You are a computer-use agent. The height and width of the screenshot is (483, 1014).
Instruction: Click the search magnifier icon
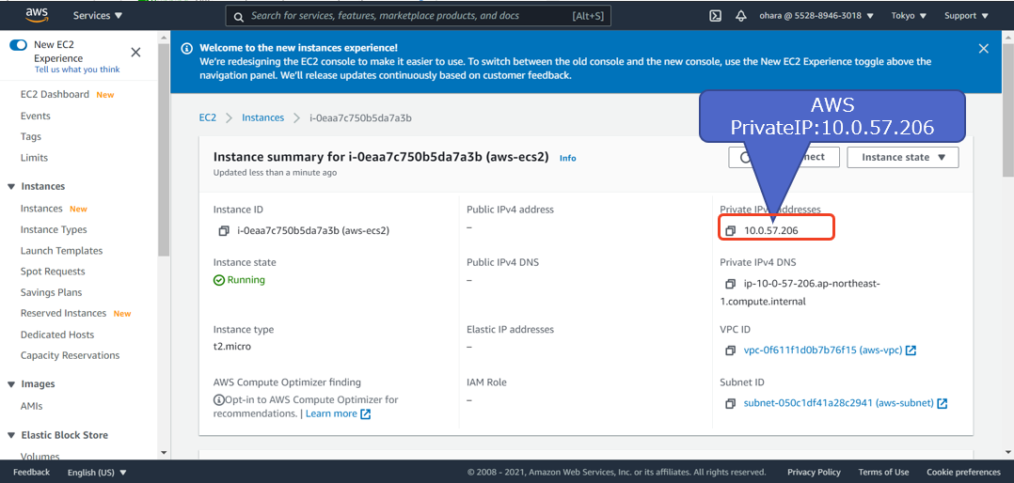(239, 16)
